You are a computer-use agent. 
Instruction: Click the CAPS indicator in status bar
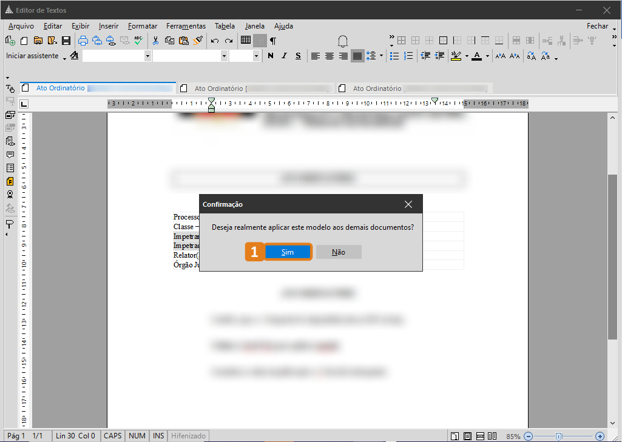112,436
